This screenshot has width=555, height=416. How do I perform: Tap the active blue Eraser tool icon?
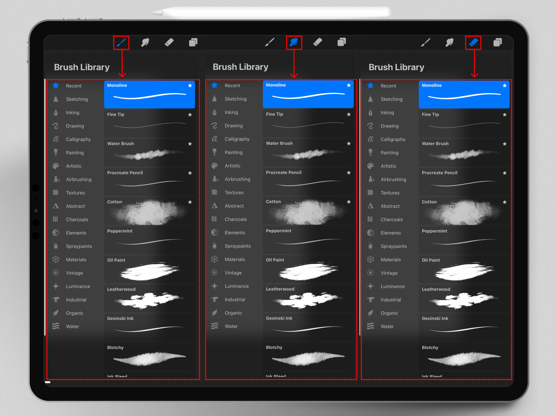(473, 43)
